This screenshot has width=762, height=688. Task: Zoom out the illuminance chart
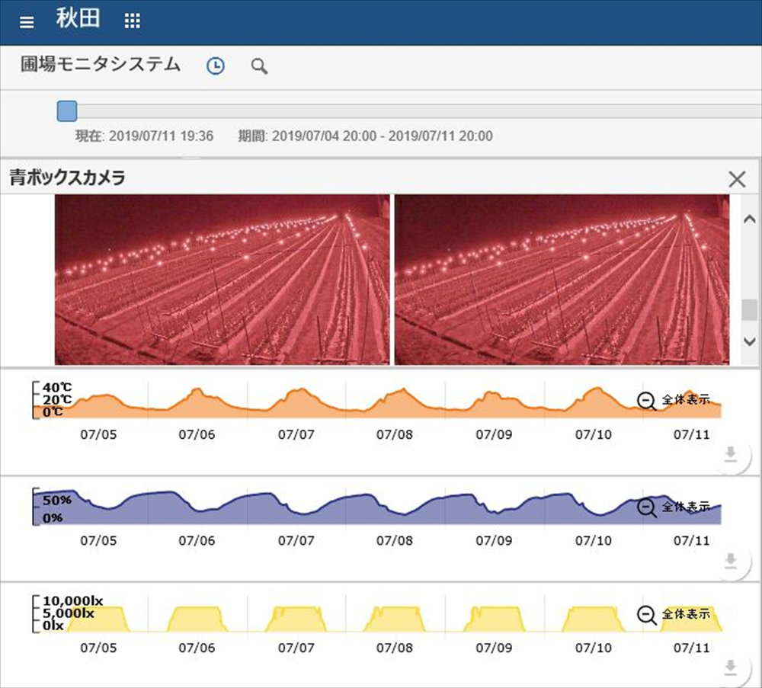coord(647,615)
